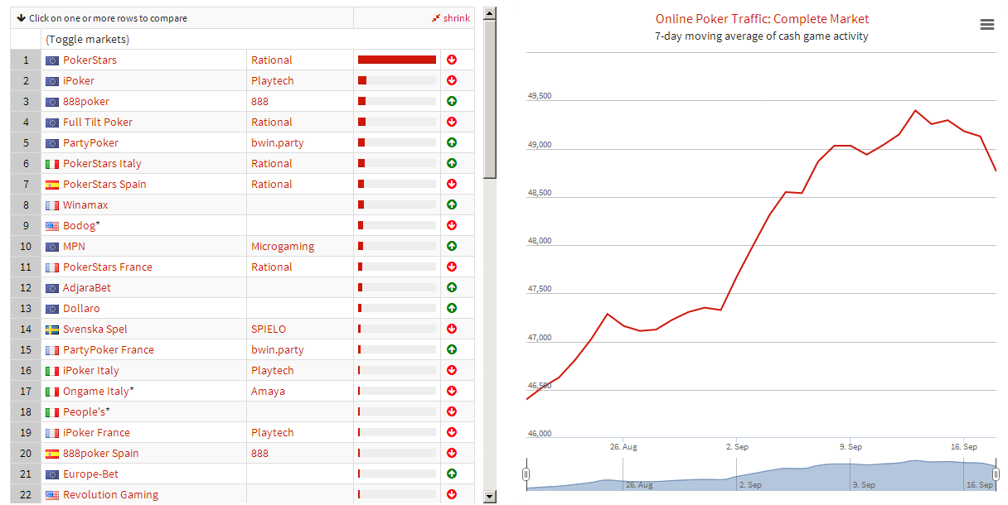Click the table scrollbar down arrow
Screen dimensions: 1008x505
(x=490, y=497)
